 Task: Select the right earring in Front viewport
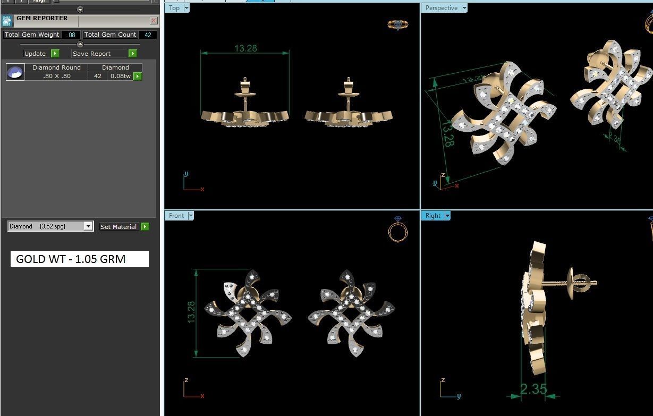351,312
